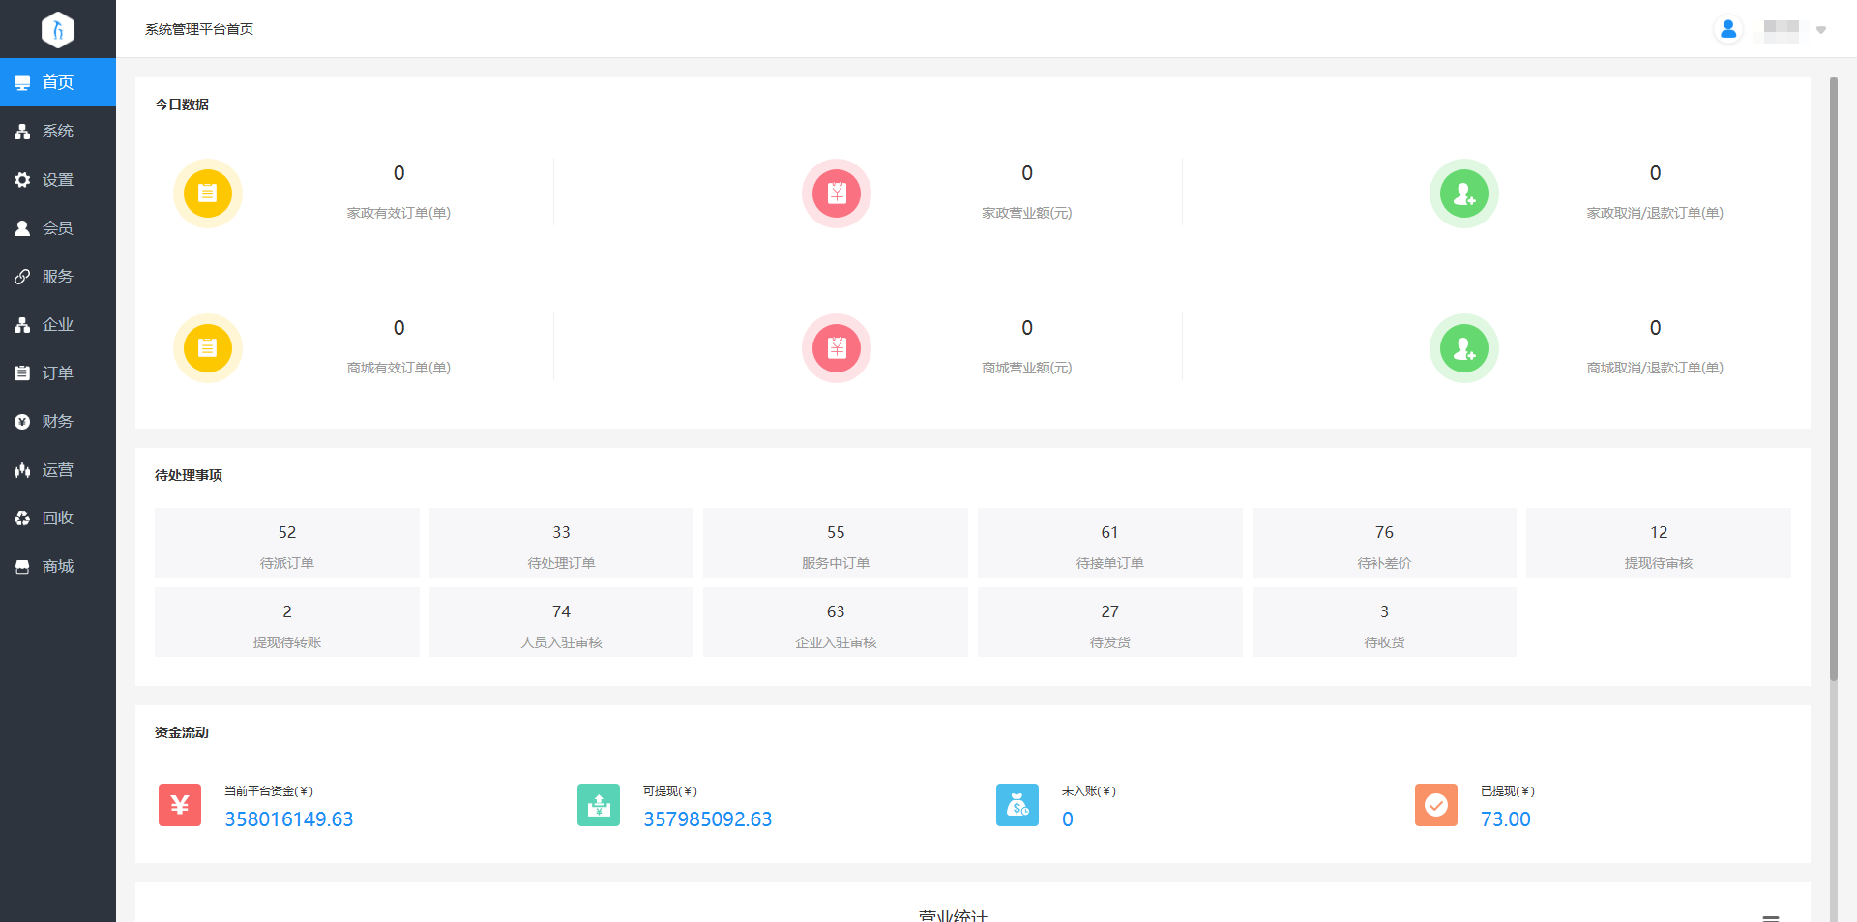Screen dimensions: 1857x922
Task: Open the 系统 sidebar menu
Action: click(58, 131)
